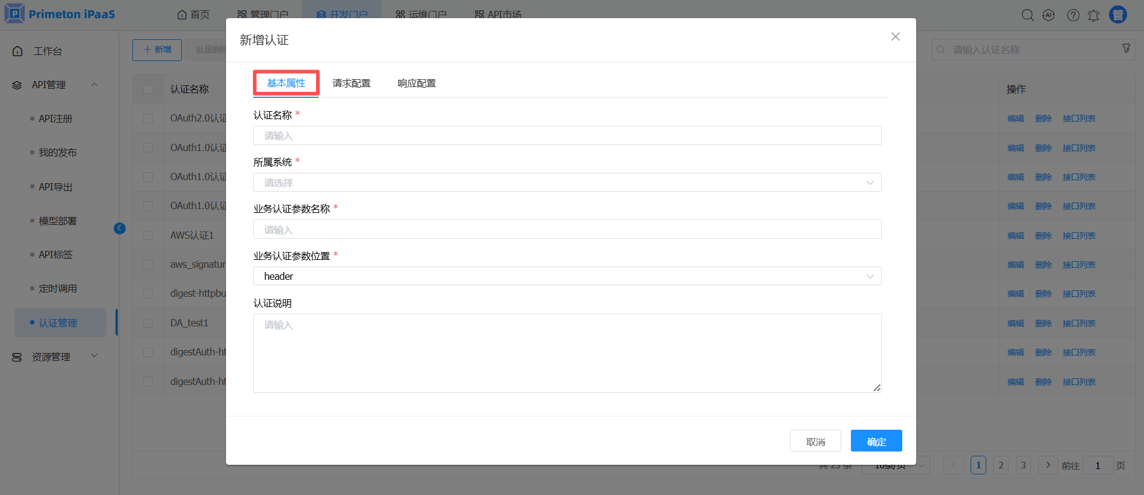Click the 取消 cancel button
1144x495 pixels.
[x=815, y=441]
